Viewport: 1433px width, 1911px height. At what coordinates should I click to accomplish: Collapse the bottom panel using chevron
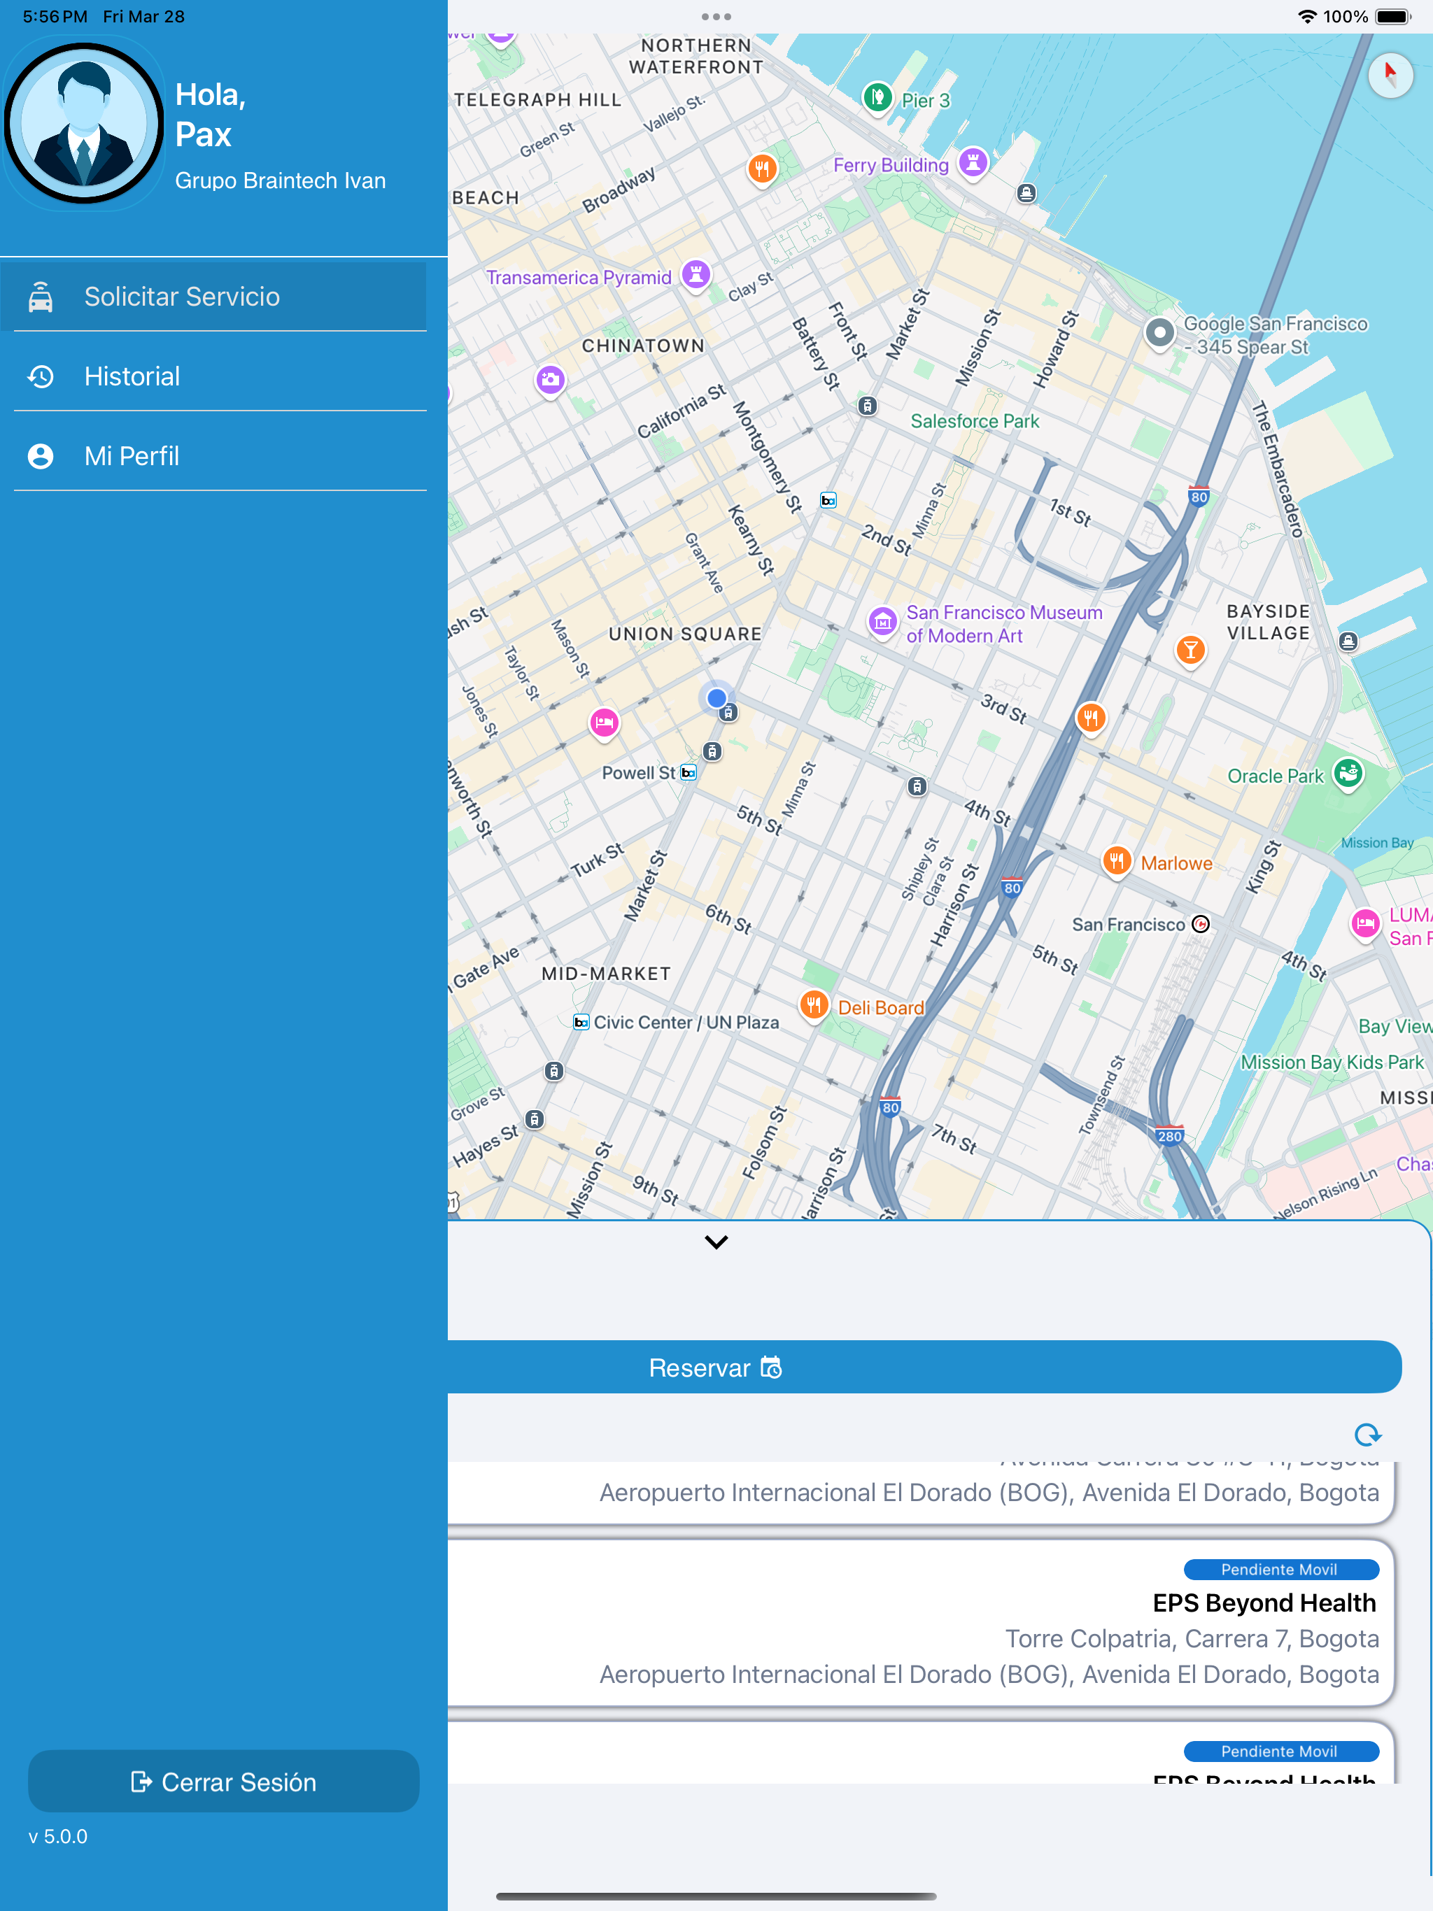[716, 1242]
